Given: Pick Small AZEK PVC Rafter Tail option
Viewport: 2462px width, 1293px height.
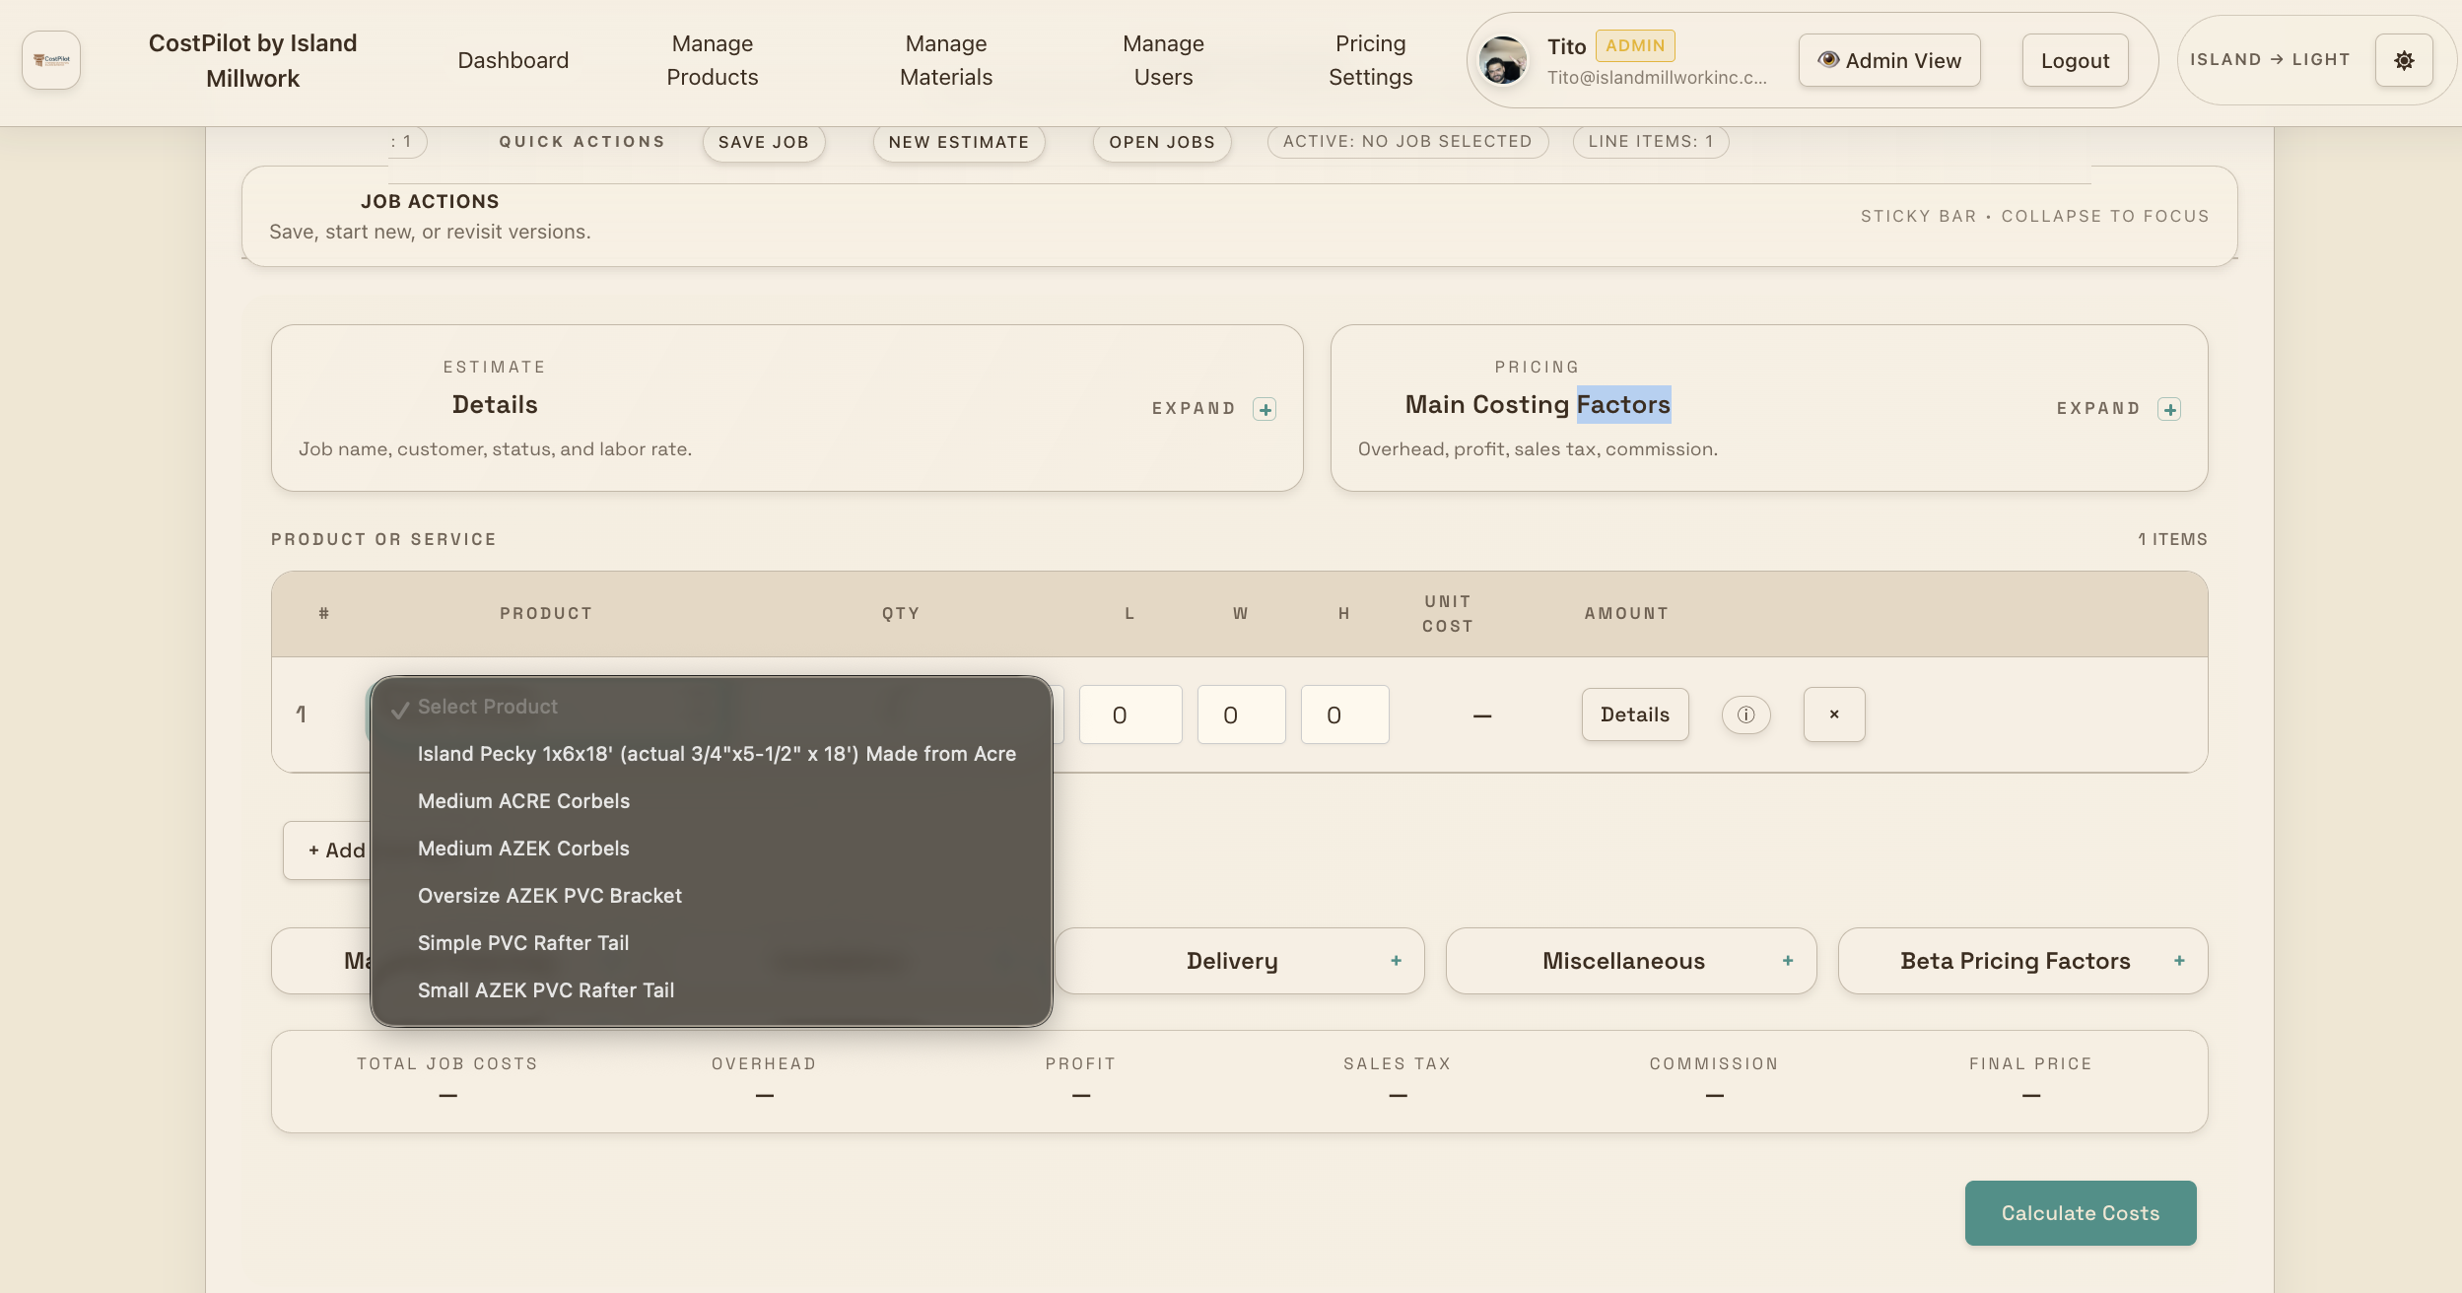Looking at the screenshot, I should 711,990.
